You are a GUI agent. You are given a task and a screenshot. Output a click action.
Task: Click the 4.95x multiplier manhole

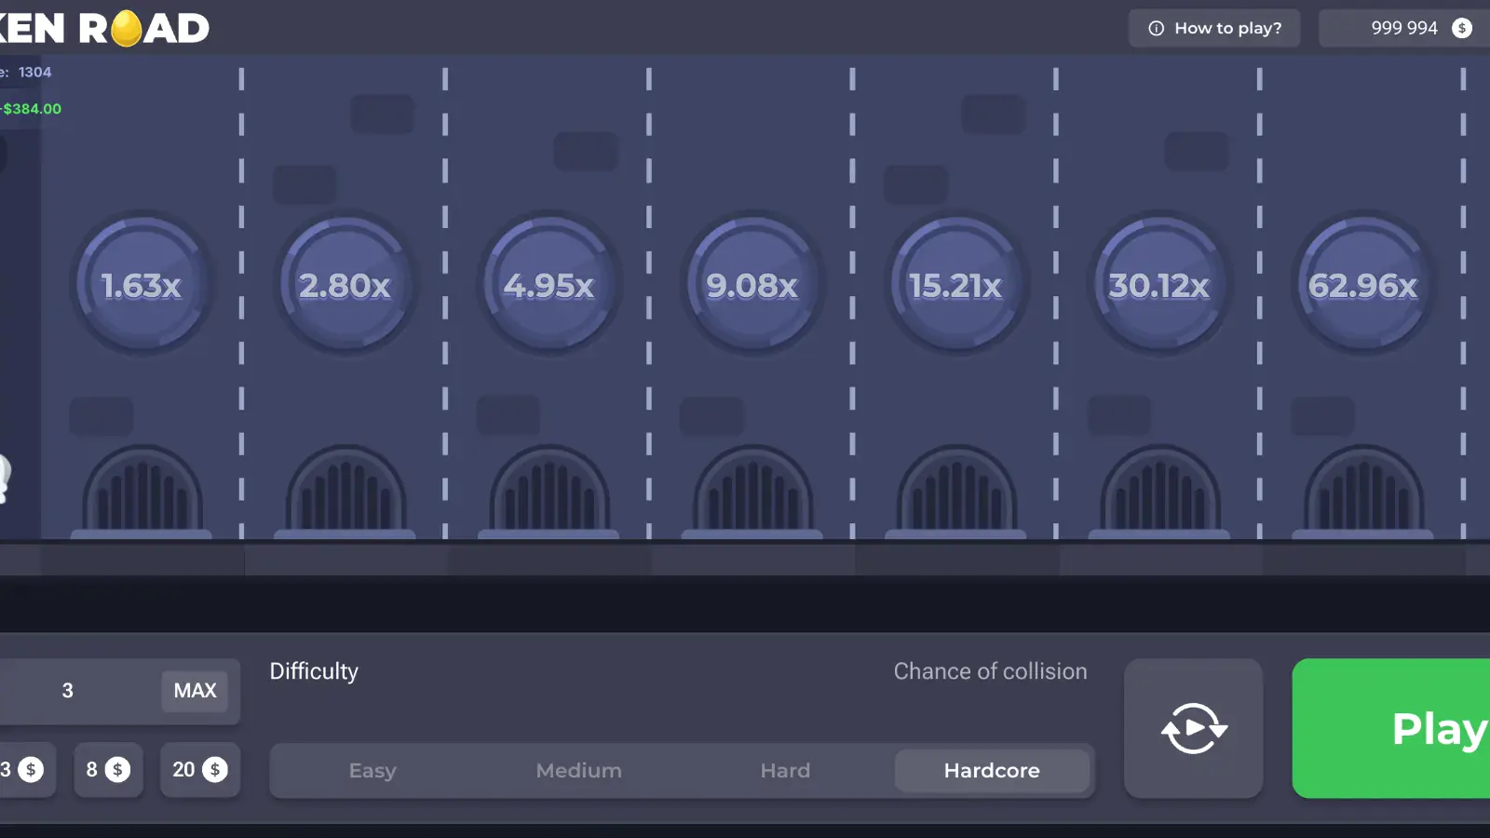coord(549,284)
